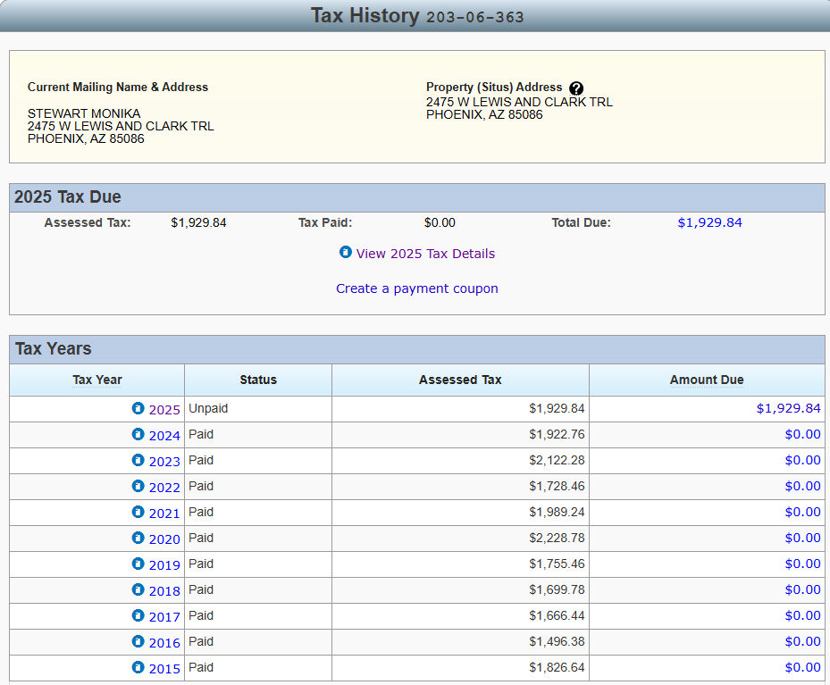The image size is (830, 685).
Task: Click the detail icon beside tax year 2016
Action: pyautogui.click(x=138, y=642)
